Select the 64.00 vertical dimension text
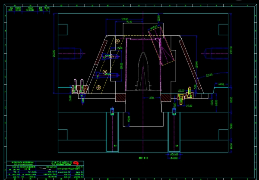The width and height of the screenshot is (259, 180). [217, 103]
